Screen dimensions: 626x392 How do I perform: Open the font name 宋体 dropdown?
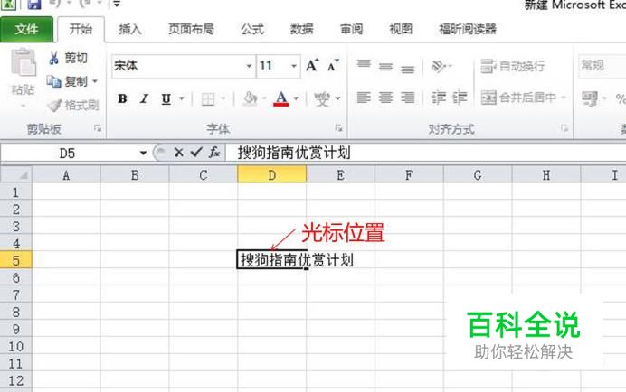[x=249, y=66]
